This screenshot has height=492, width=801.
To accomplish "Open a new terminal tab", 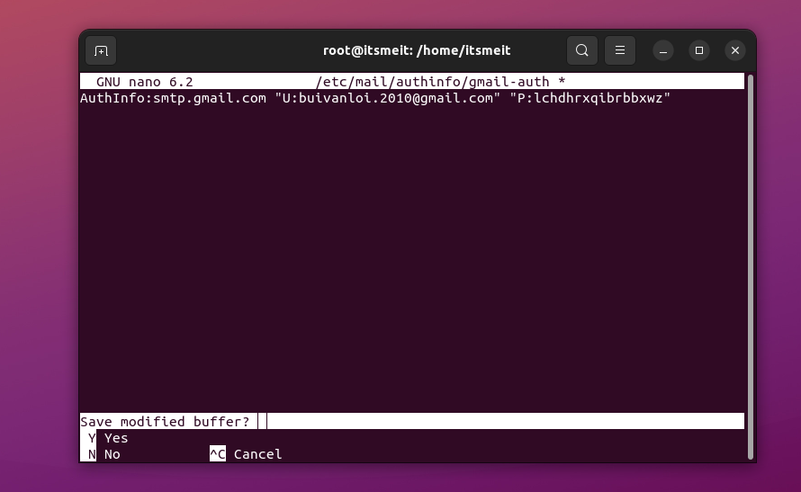I will [101, 50].
